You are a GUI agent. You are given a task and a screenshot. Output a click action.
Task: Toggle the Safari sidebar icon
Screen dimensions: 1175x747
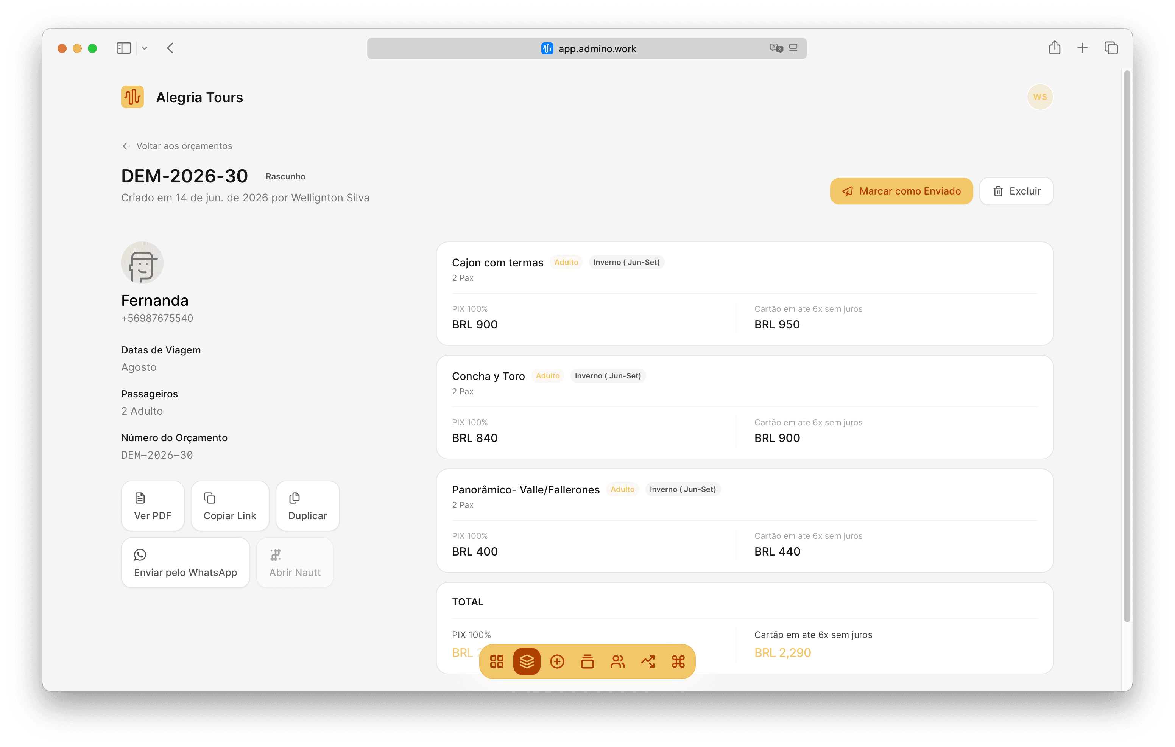tap(123, 48)
